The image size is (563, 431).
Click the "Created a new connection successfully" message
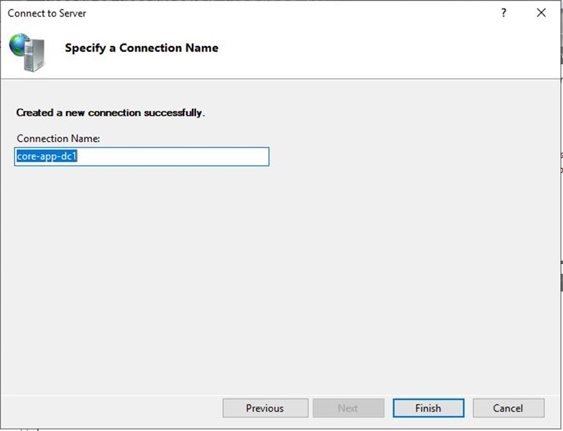point(110,113)
